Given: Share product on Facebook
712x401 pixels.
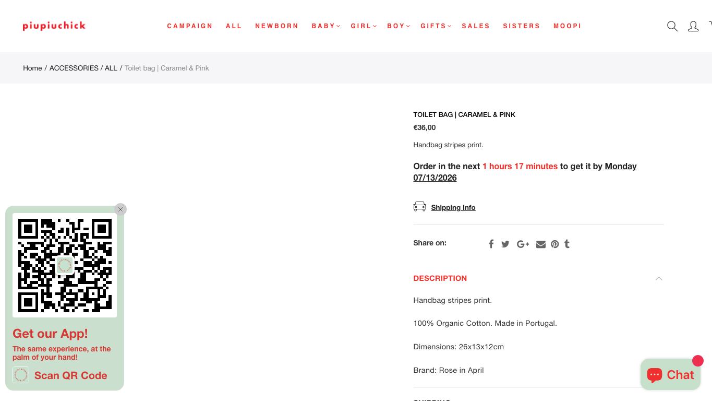Looking at the screenshot, I should click(x=491, y=244).
